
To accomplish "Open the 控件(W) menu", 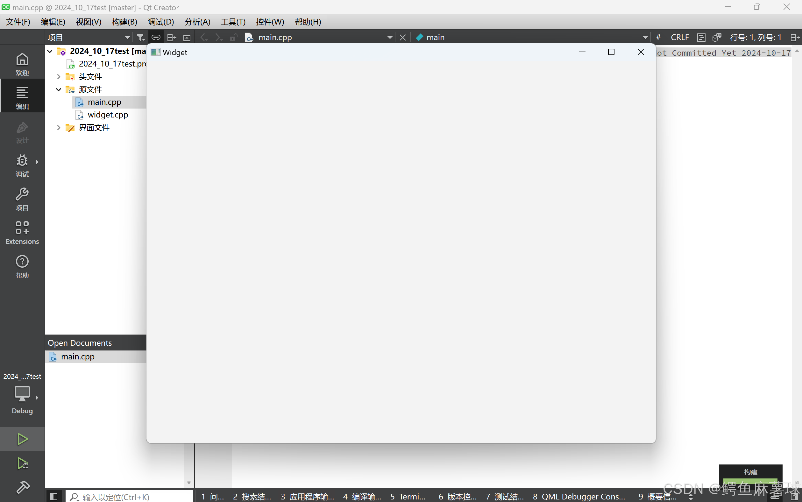I will click(x=270, y=22).
